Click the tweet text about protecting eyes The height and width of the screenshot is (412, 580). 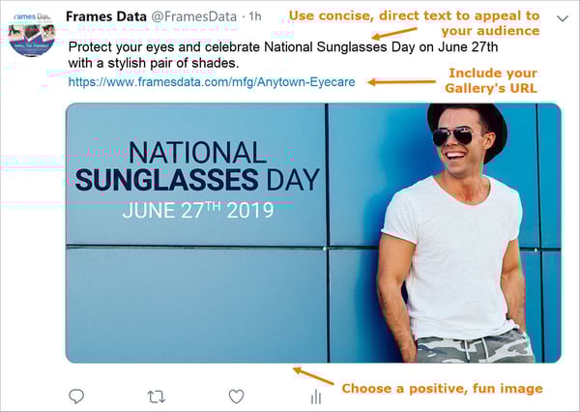[283, 55]
